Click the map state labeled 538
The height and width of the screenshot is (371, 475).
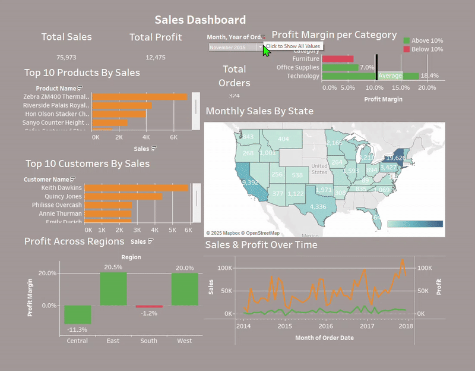coord(297,175)
